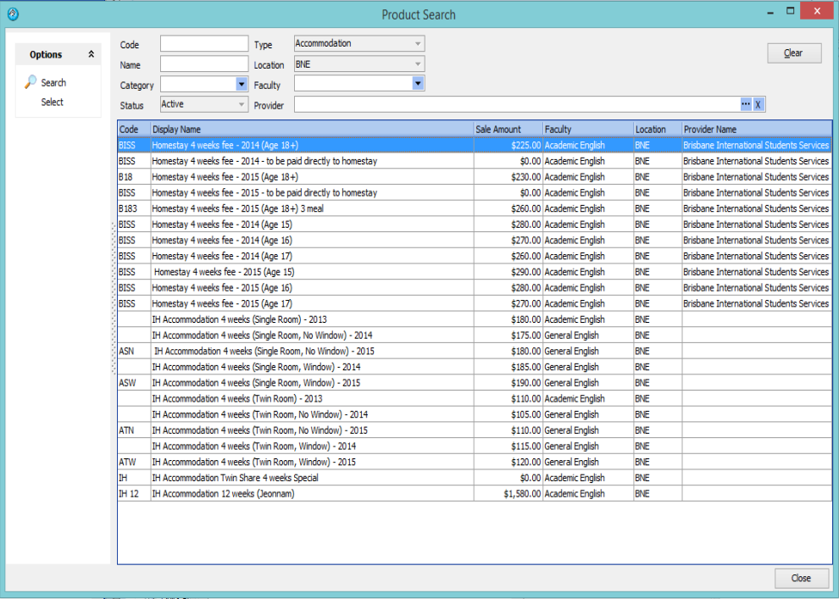Sort by Display Name column header
Image resolution: width=839 pixels, height=599 pixels.
tap(312, 129)
